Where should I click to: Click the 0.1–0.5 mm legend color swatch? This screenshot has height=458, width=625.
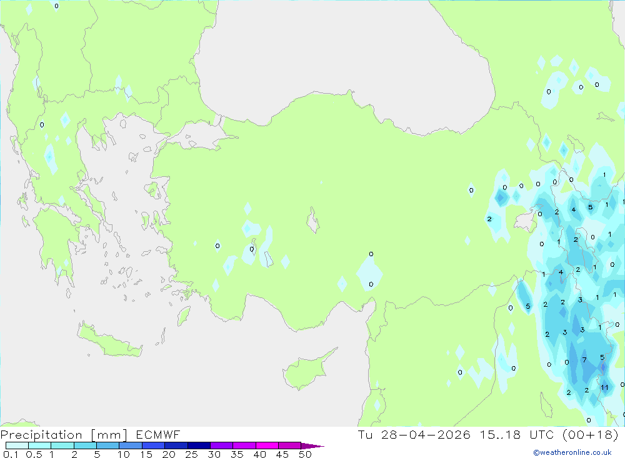[17, 446]
